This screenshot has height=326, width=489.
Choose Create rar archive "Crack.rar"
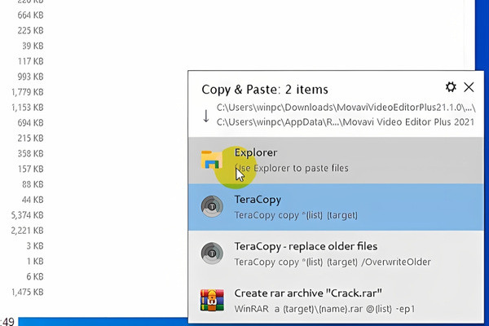pos(336,301)
